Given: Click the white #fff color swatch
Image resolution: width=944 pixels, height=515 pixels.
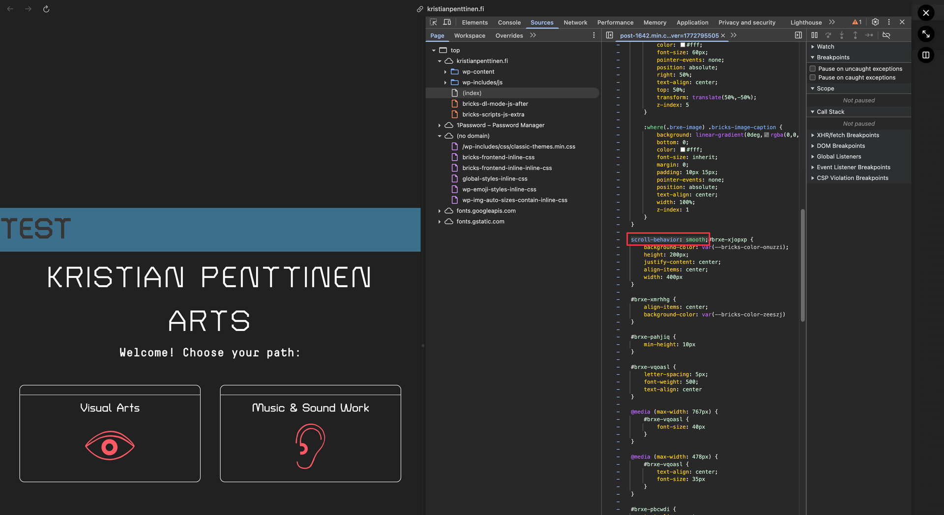Looking at the screenshot, I should click(x=682, y=150).
